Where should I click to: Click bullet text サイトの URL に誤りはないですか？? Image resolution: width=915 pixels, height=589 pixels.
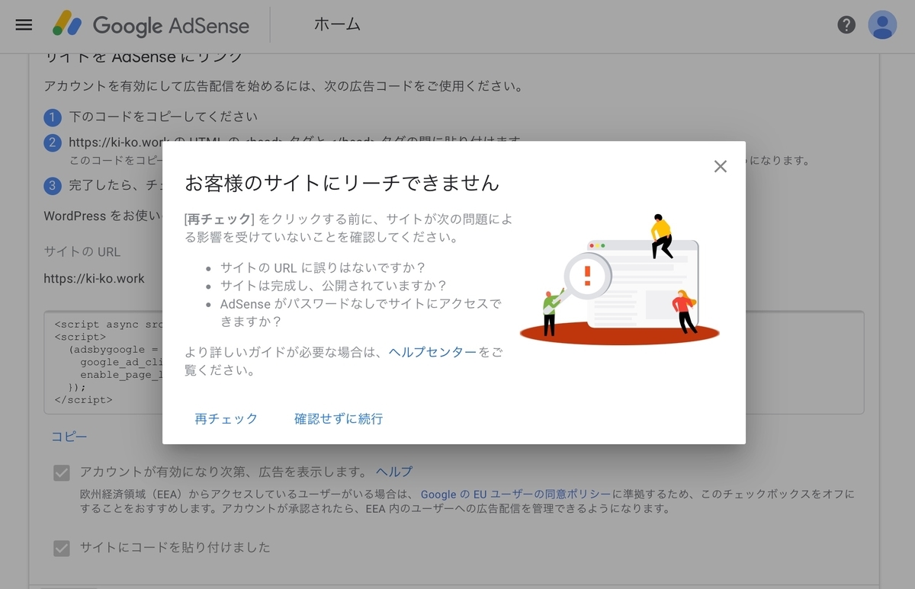[x=323, y=267]
